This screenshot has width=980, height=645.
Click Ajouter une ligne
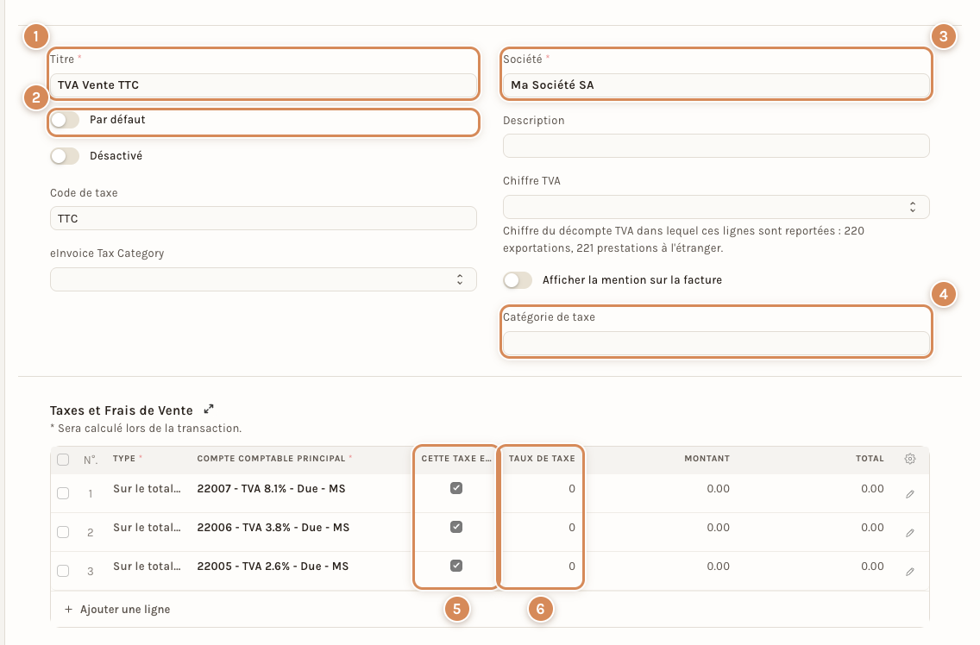(x=117, y=610)
